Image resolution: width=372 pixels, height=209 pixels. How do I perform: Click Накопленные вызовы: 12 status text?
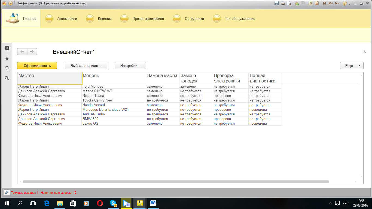pyautogui.click(x=59, y=193)
